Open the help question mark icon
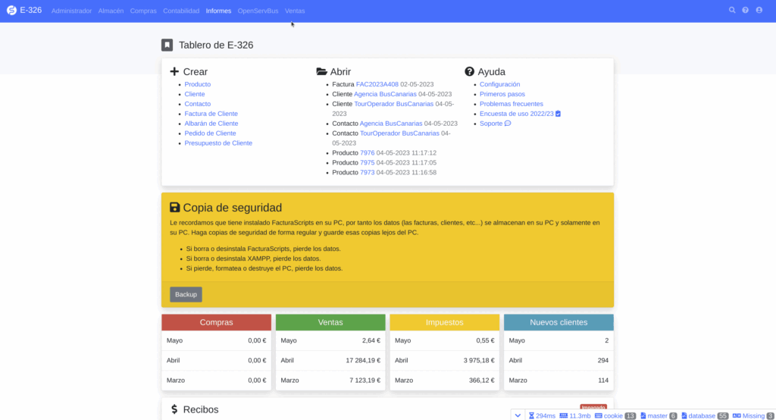776x420 pixels. pos(746,11)
